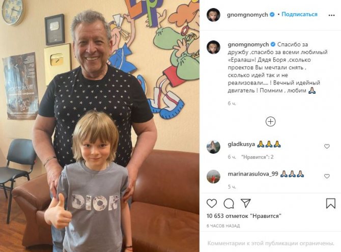Visit marinarasulova_99 username link
The width and height of the screenshot is (341, 252).
pos(253,174)
